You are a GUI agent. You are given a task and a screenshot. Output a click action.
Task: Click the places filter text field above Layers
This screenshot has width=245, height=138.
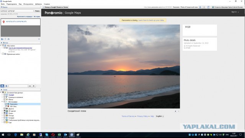(x=18, y=86)
